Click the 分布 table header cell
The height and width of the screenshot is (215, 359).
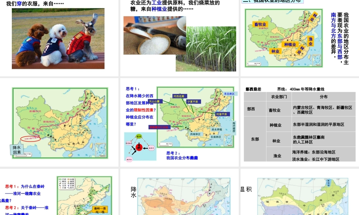323,97
